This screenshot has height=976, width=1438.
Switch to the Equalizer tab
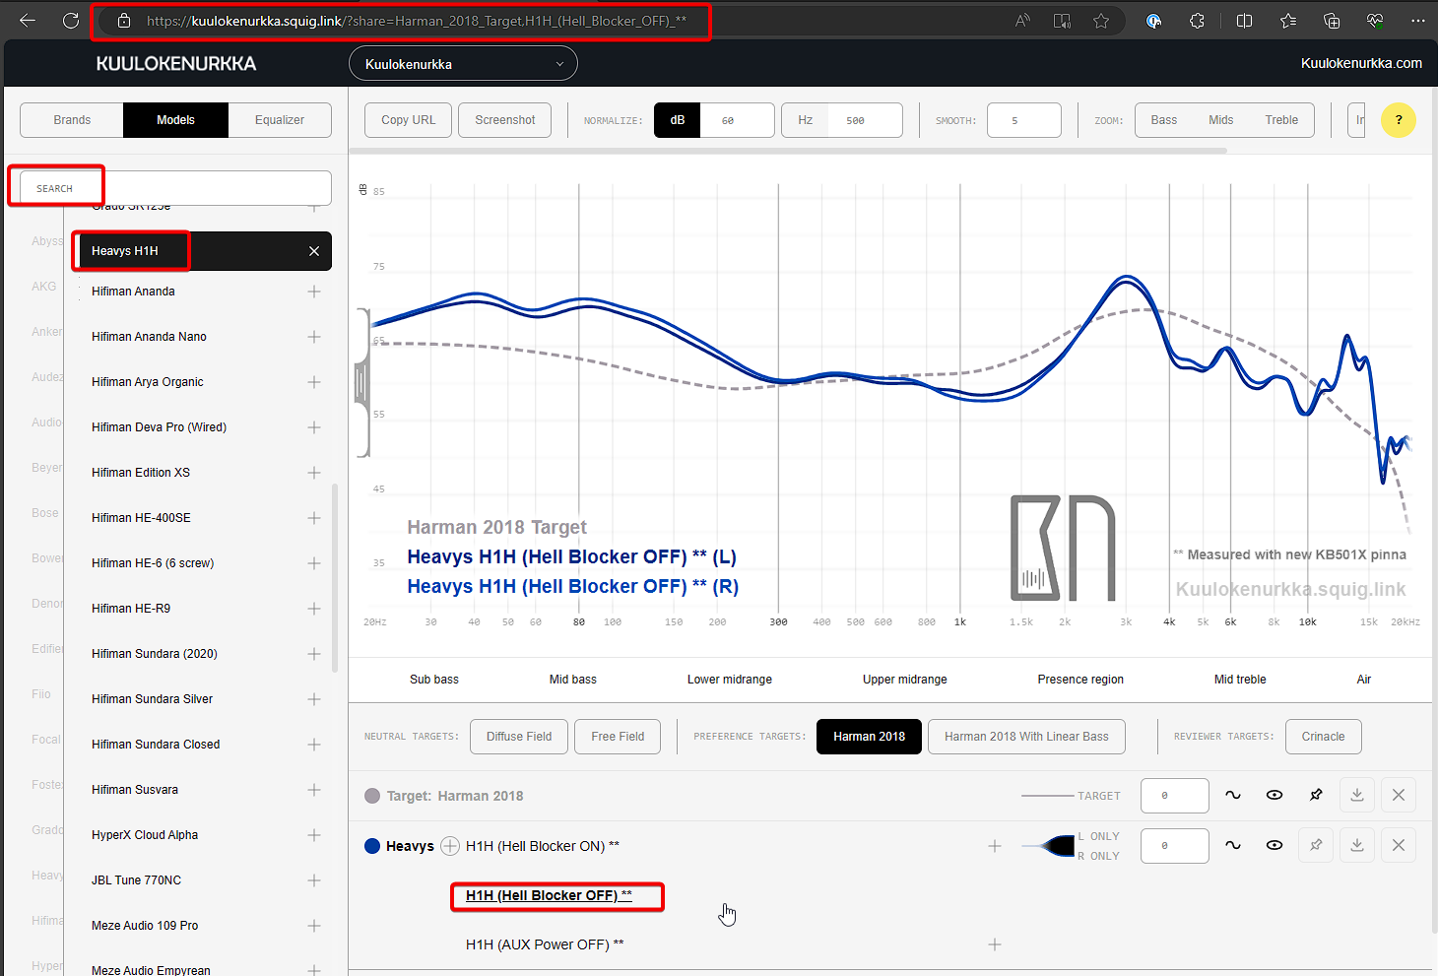[280, 120]
